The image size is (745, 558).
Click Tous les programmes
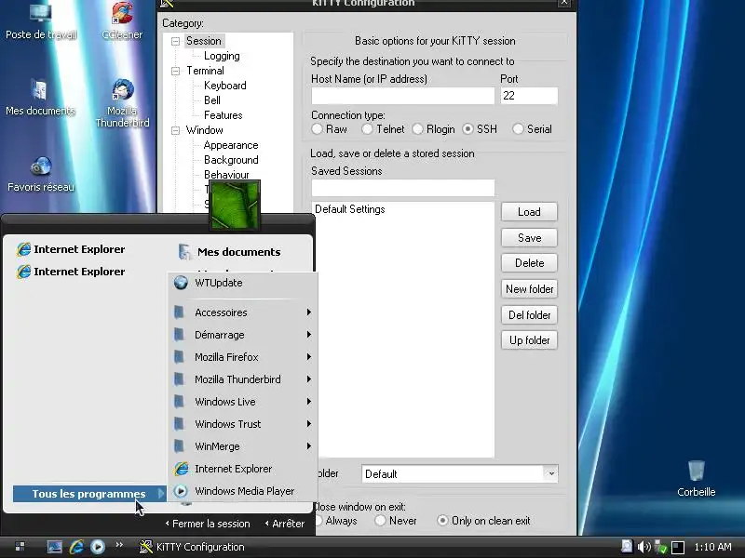[x=89, y=494]
